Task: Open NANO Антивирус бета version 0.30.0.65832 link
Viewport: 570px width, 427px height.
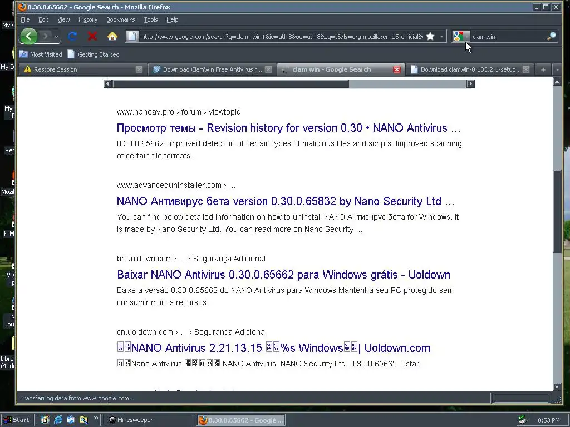Action: (286, 201)
